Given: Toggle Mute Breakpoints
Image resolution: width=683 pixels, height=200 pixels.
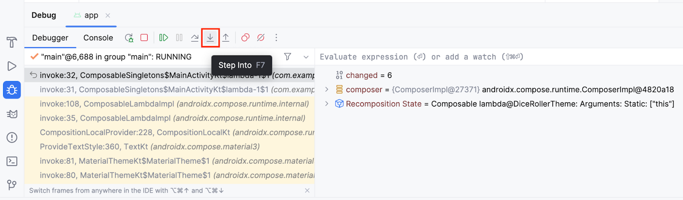Looking at the screenshot, I should point(261,38).
